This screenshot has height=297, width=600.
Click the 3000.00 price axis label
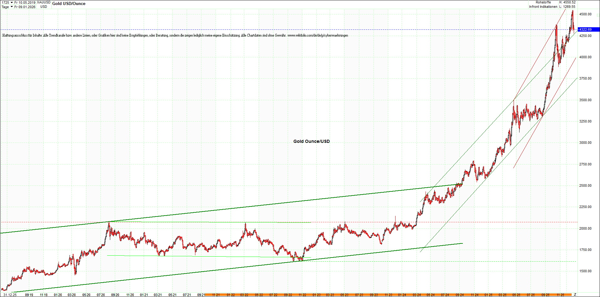(585, 143)
